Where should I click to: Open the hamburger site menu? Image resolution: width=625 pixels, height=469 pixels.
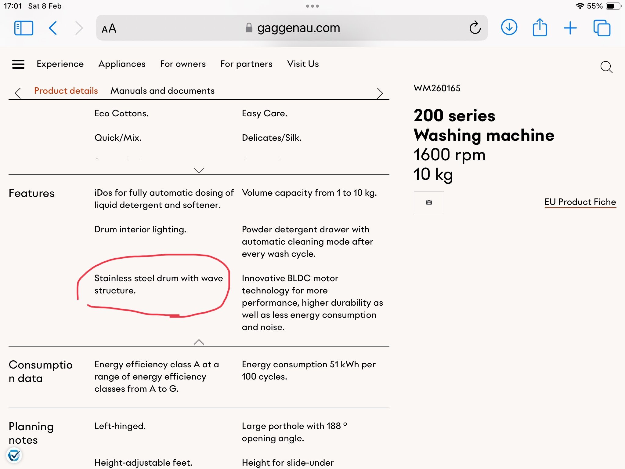[18, 64]
